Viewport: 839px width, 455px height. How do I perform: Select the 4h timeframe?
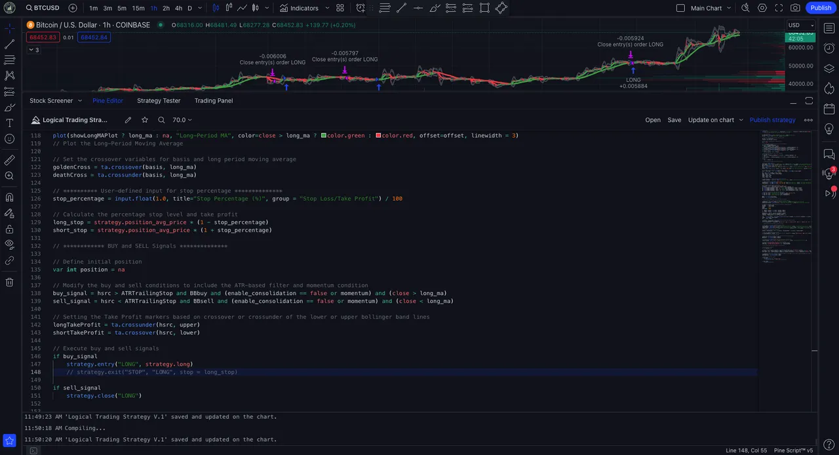tap(178, 8)
